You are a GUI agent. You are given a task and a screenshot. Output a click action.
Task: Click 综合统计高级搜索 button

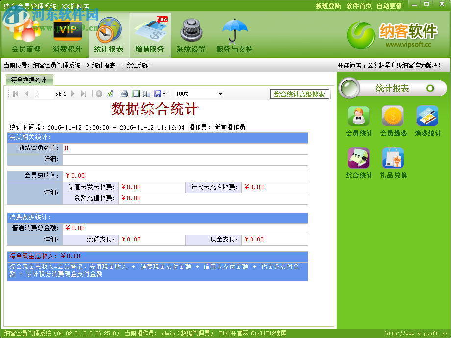(x=301, y=93)
